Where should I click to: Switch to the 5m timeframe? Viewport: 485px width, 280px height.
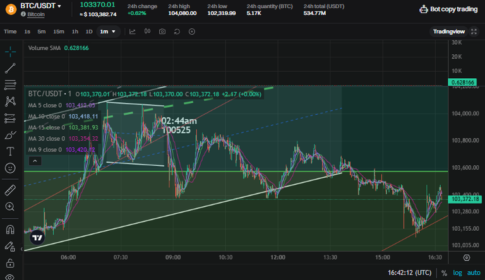coord(42,32)
